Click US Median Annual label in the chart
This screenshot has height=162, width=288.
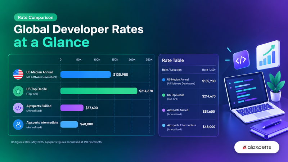point(40,72)
